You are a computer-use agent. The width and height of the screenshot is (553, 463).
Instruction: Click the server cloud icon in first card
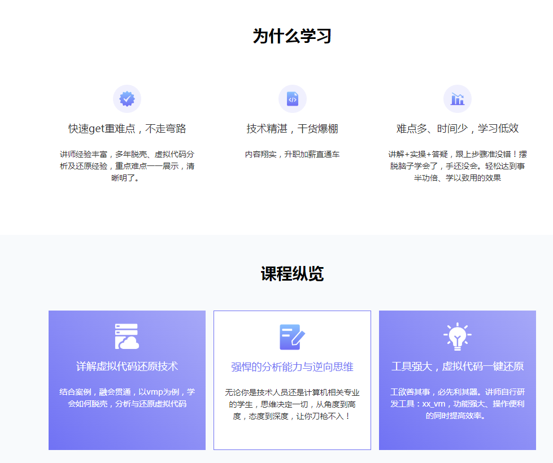(x=127, y=337)
